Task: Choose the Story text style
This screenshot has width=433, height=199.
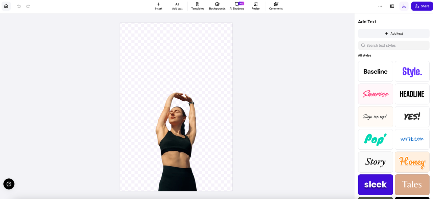Action: 375,162
